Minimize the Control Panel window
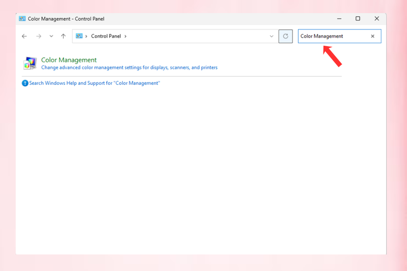This screenshot has width=407, height=271. coord(339,19)
